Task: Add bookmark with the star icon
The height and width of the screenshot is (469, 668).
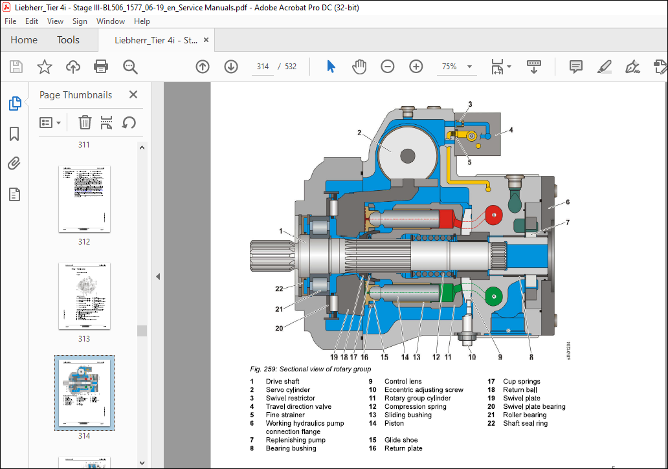Action: coord(44,67)
